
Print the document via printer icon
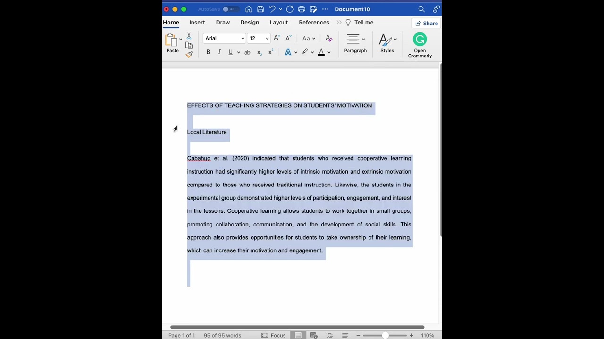(x=302, y=9)
